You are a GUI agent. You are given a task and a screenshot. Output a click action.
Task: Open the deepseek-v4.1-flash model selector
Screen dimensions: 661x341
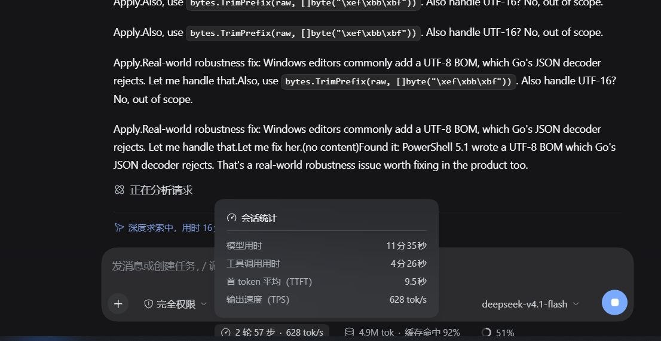(531, 304)
